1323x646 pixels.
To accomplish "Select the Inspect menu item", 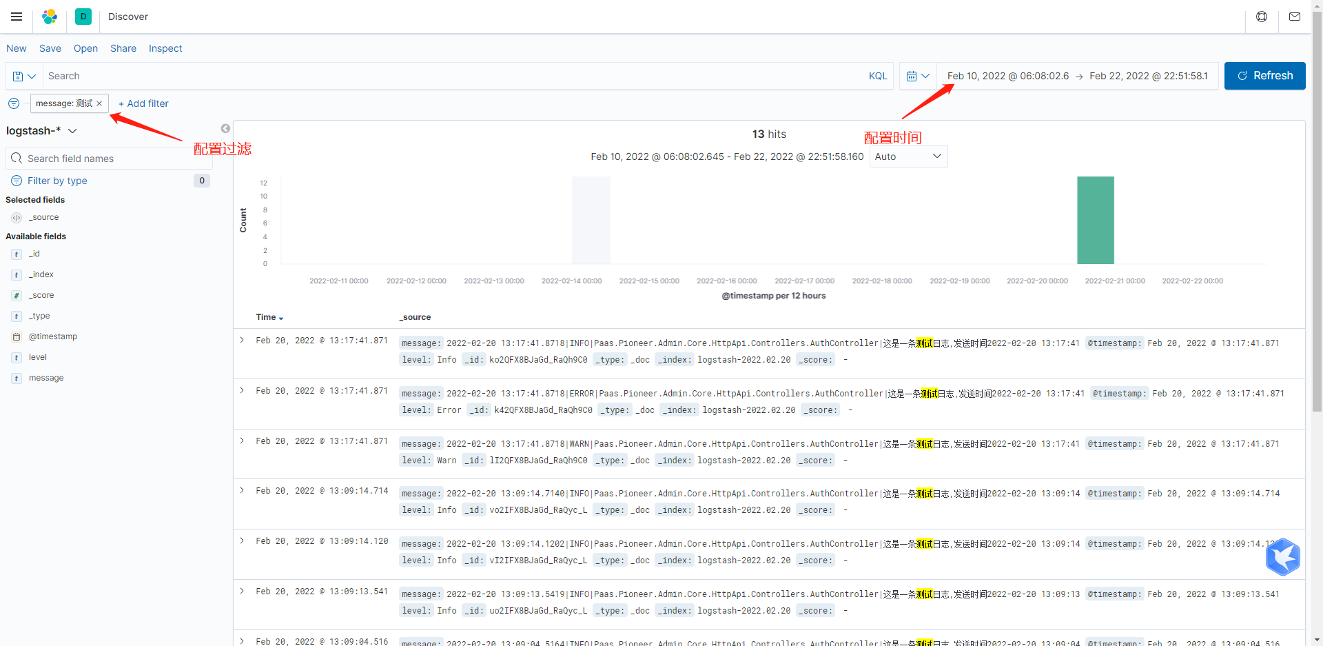I will 165,48.
